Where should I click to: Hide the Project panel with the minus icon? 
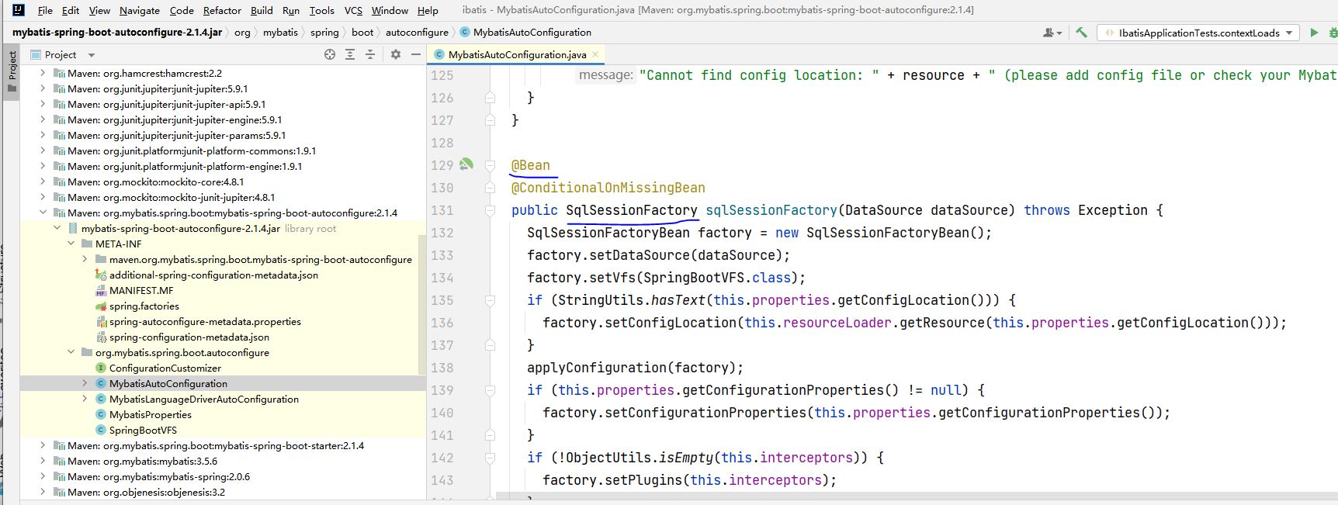click(416, 54)
